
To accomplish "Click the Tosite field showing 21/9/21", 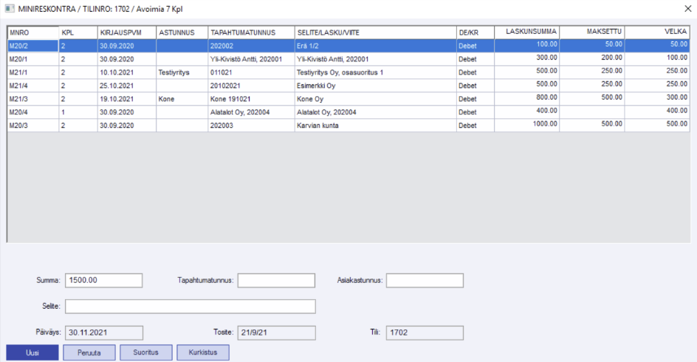I will pyautogui.click(x=276, y=332).
